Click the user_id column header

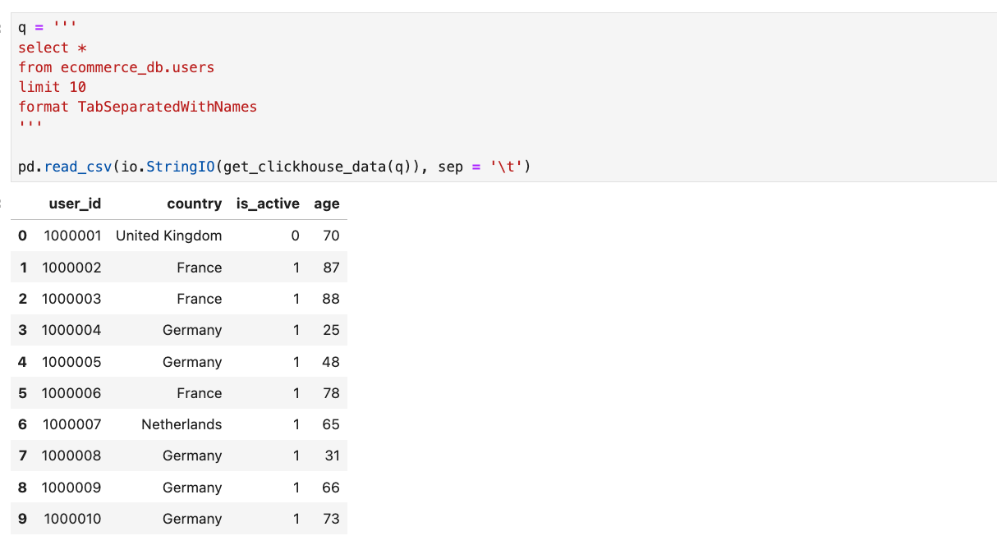[75, 204]
